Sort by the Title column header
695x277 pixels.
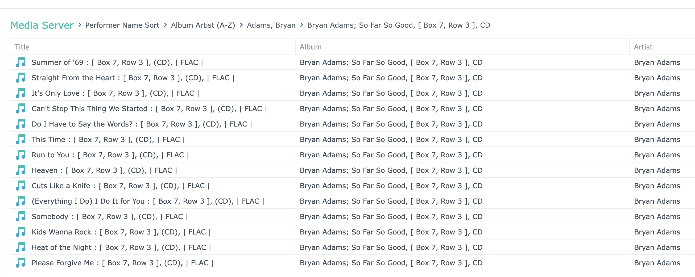point(22,47)
